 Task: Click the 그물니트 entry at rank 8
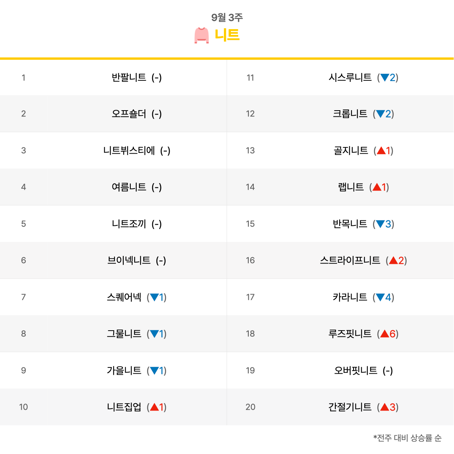124,334
